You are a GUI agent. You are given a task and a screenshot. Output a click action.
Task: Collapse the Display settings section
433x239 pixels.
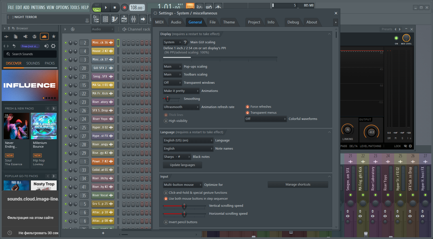click(329, 34)
